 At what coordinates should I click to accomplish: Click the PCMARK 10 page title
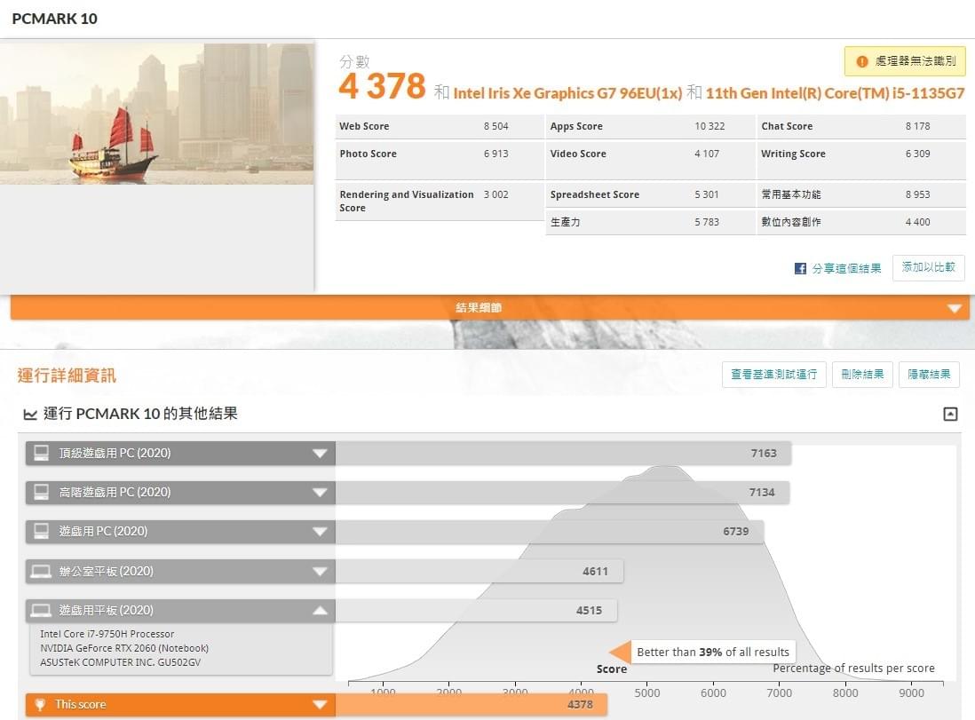(55, 19)
